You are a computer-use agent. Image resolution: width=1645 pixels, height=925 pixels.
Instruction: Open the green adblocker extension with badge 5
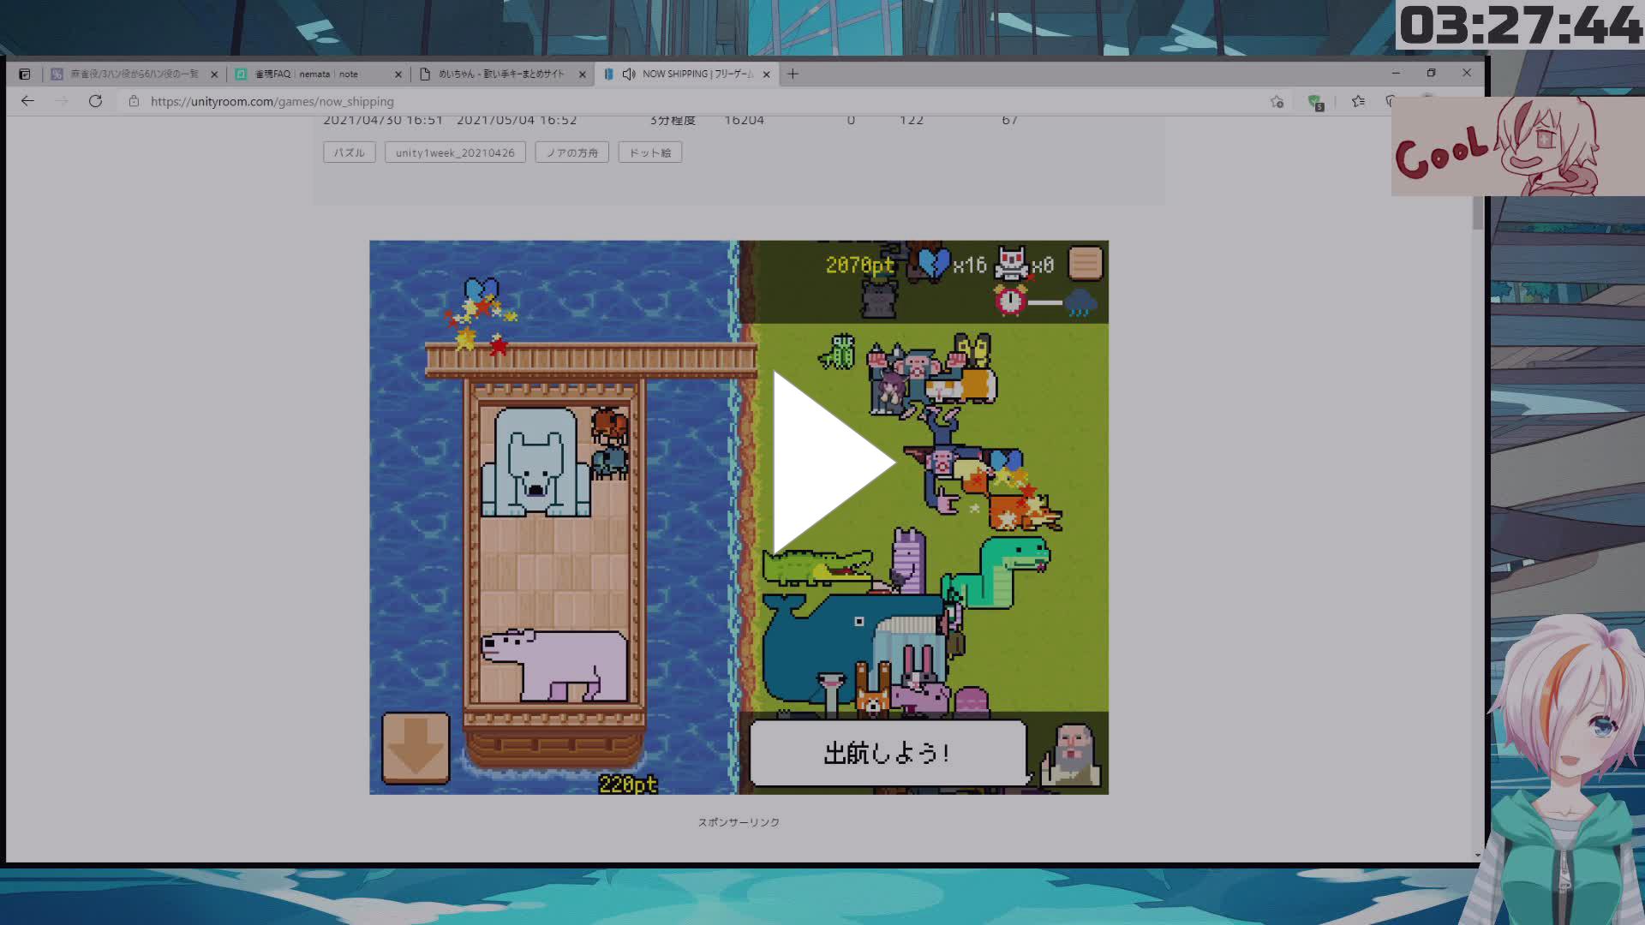1316,101
